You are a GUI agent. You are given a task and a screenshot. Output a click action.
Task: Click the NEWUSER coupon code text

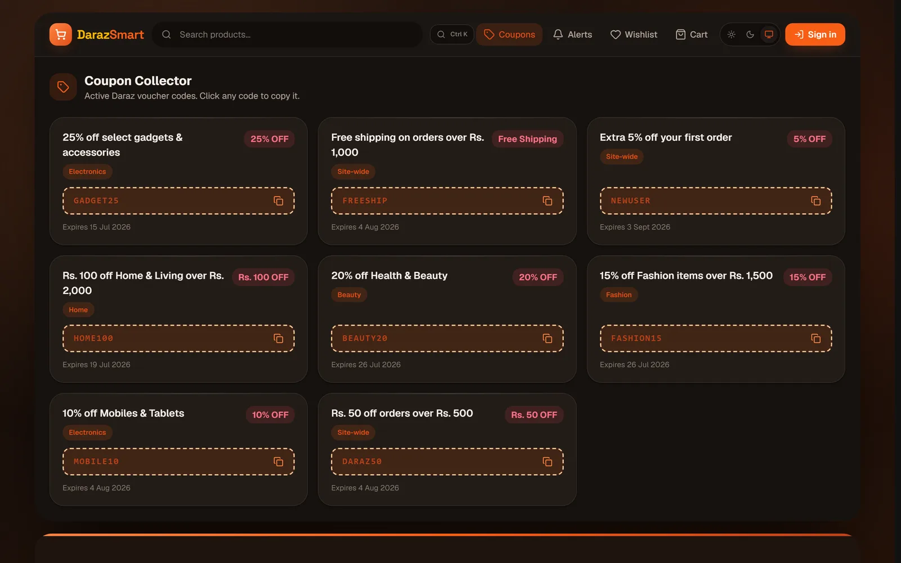point(631,201)
